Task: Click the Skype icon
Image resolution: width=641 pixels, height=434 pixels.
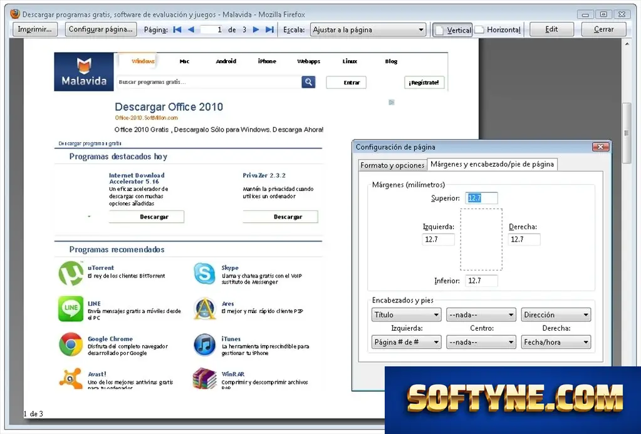Action: tap(204, 274)
